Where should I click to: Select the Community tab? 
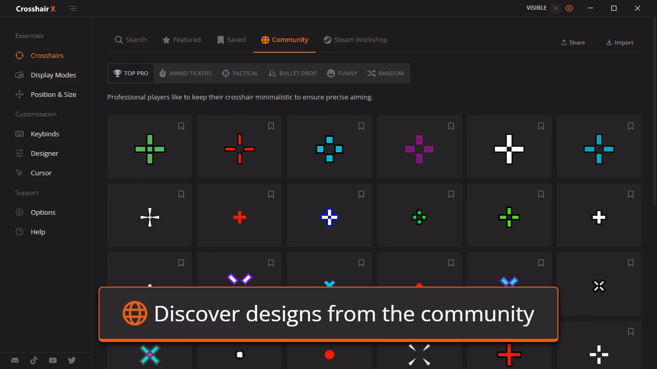point(285,40)
